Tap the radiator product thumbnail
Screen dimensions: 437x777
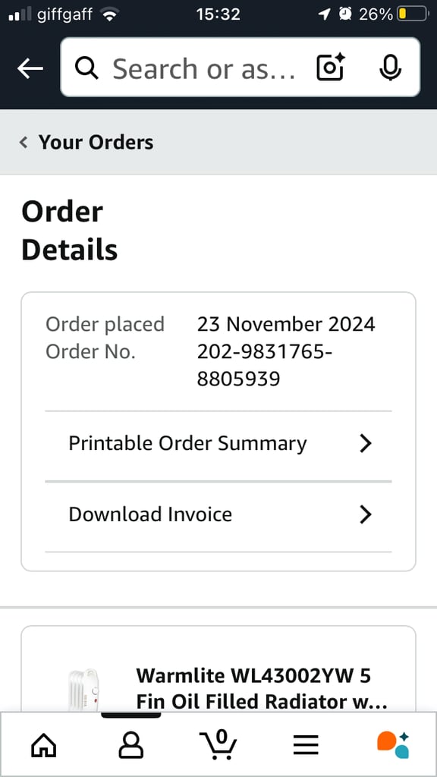pyautogui.click(x=83, y=690)
